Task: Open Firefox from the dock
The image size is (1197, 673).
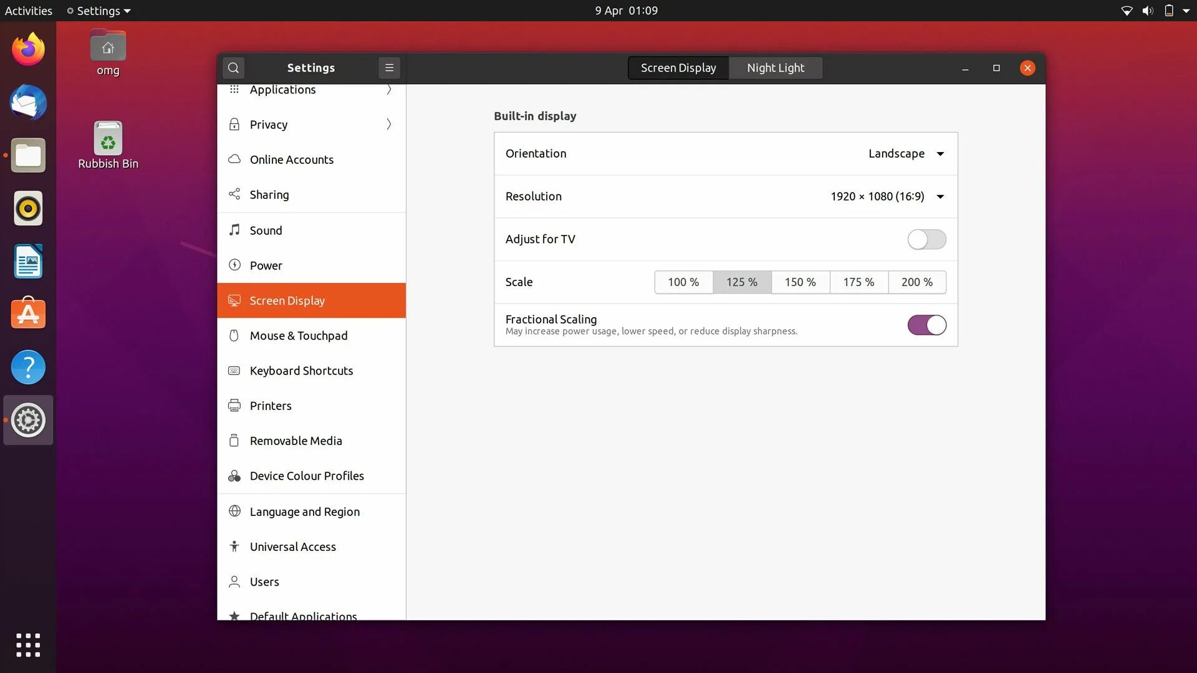Action: tap(28, 50)
